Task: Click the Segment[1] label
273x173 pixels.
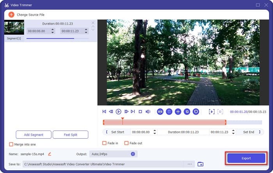Action: tap(14, 38)
